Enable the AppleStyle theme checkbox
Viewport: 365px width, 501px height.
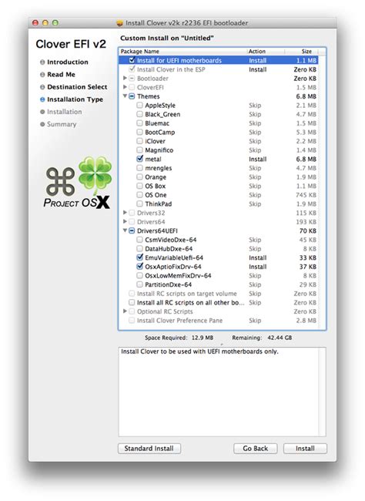click(x=139, y=105)
